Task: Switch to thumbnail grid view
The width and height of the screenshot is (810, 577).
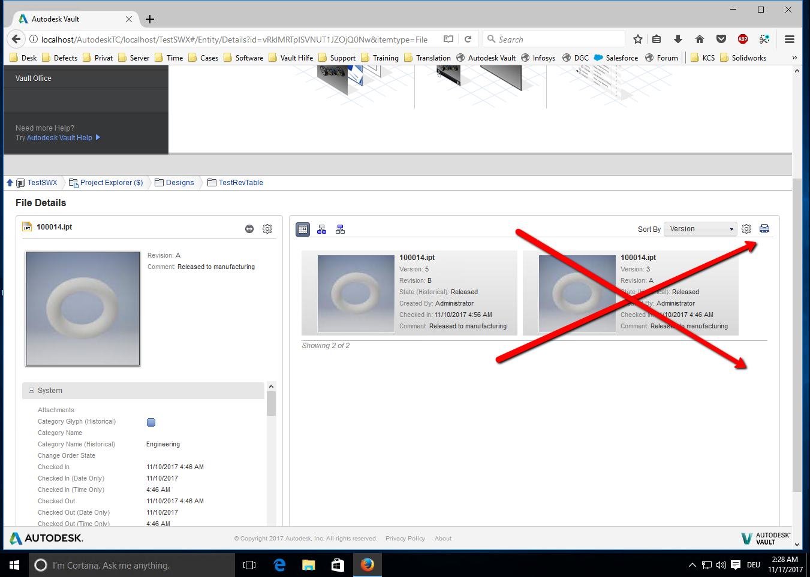Action: (x=303, y=229)
